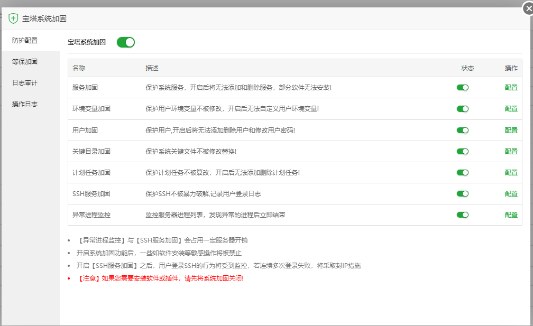Open 配置 for SSH服务加固

[511, 193]
